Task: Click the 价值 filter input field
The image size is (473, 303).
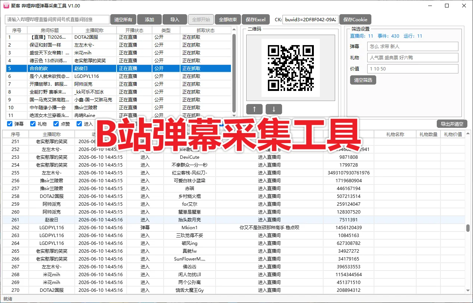Action: [x=412, y=69]
